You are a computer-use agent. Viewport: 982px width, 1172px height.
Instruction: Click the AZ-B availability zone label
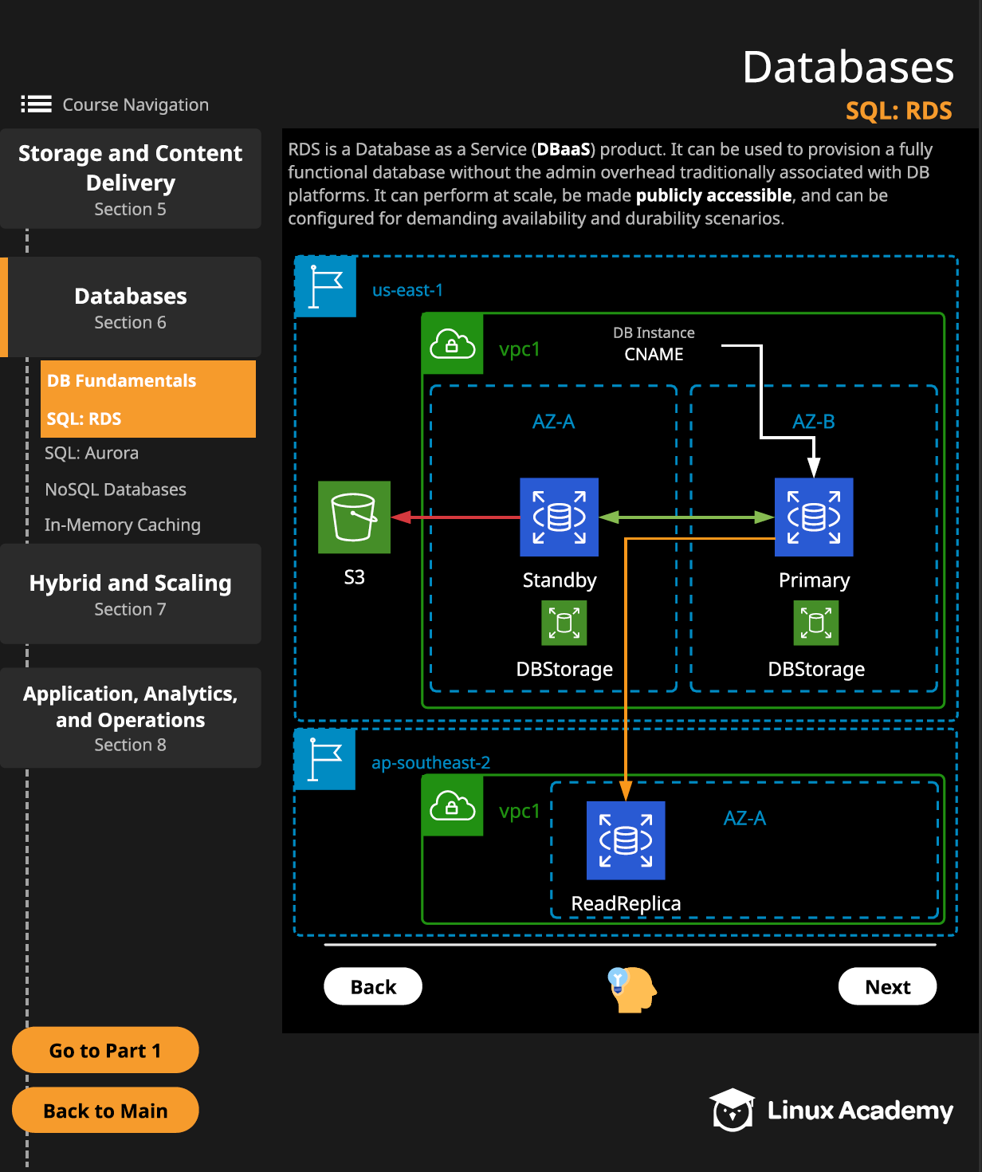coord(814,421)
